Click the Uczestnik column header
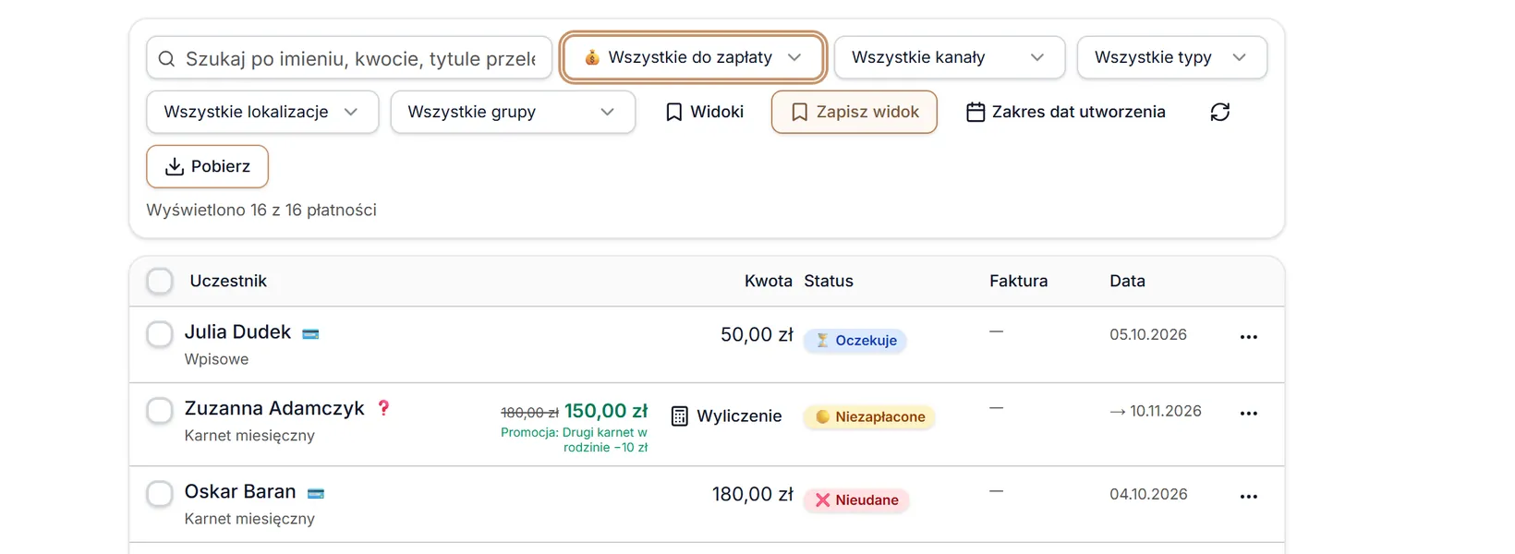Screen dimensions: 1515x554 tap(228, 281)
